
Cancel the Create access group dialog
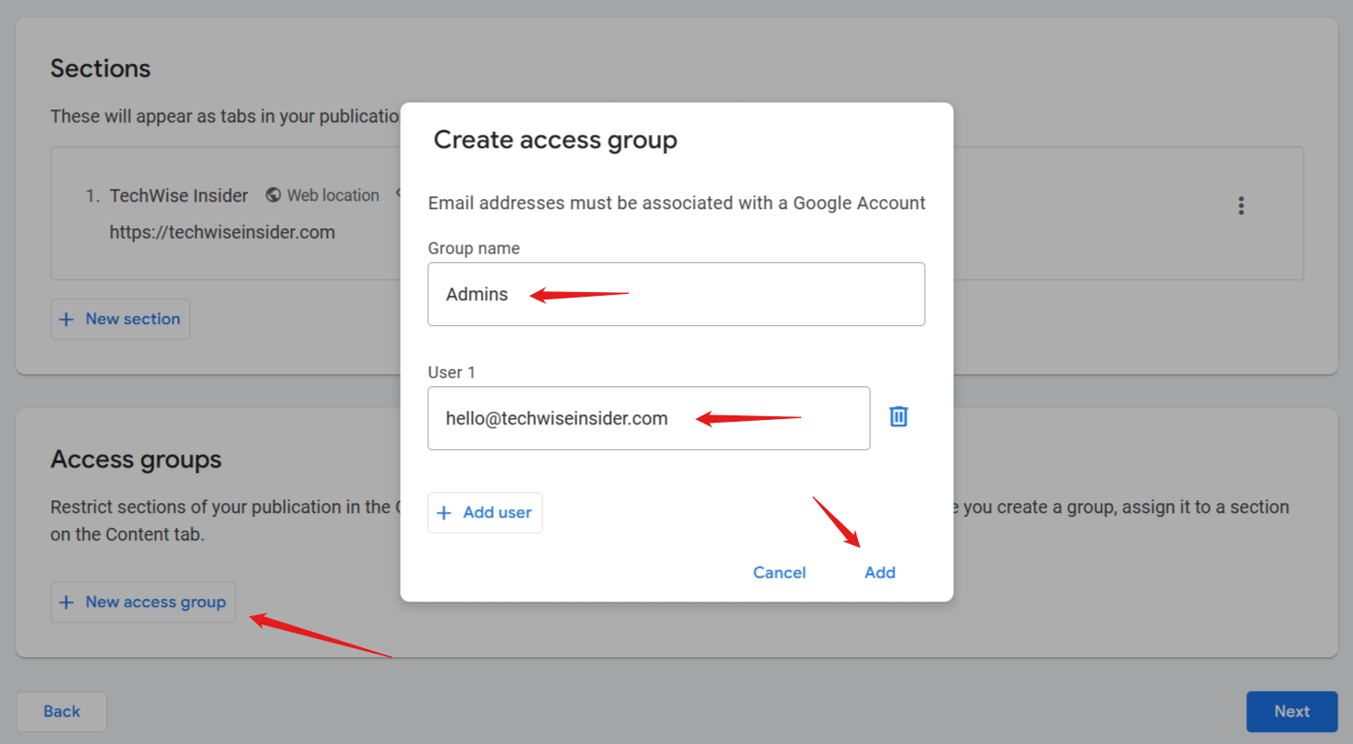click(780, 572)
